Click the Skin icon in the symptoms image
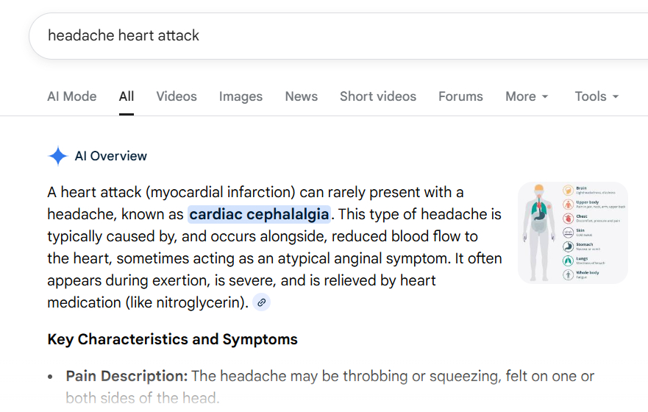 click(568, 232)
